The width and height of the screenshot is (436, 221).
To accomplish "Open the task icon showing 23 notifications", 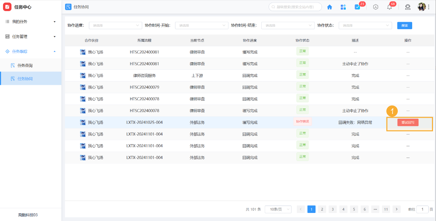I will pos(357,7).
